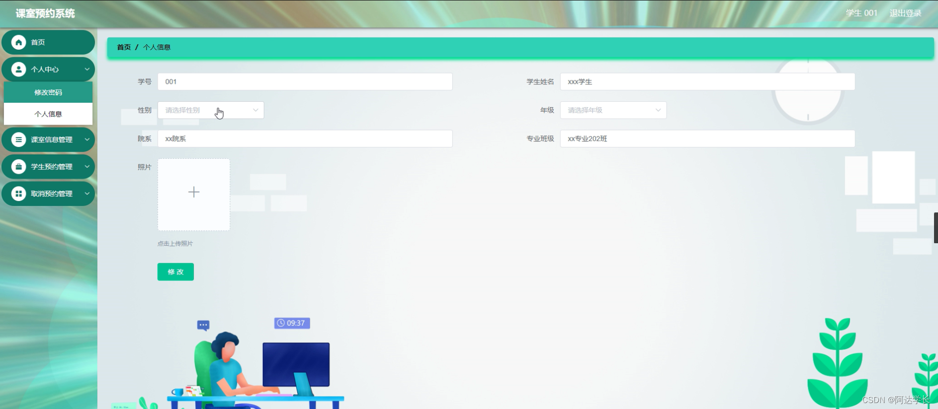This screenshot has width=938, height=409.
Task: Expand the 学生预约管理 menu chevron
Action: coord(87,167)
